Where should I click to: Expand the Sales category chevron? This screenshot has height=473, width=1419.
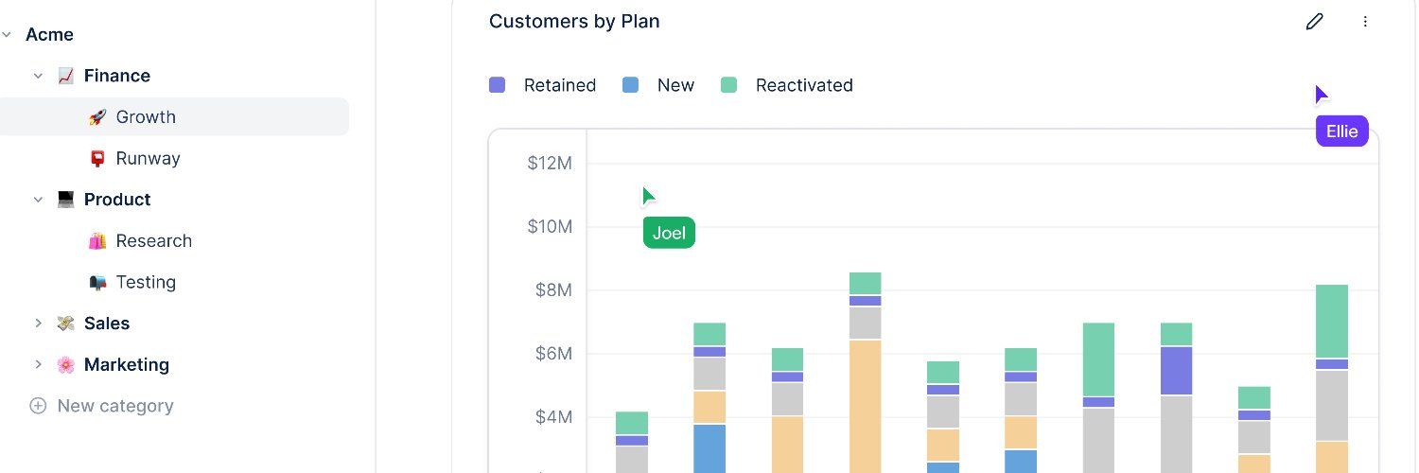pos(38,324)
